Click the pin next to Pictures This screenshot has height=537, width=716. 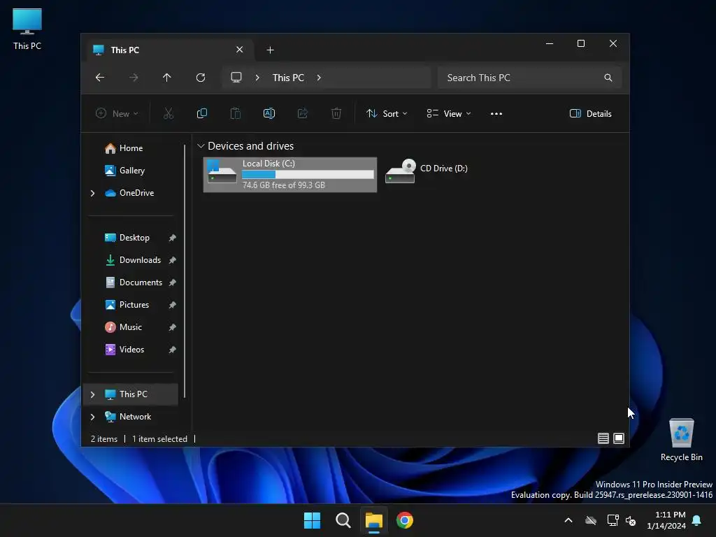point(172,305)
